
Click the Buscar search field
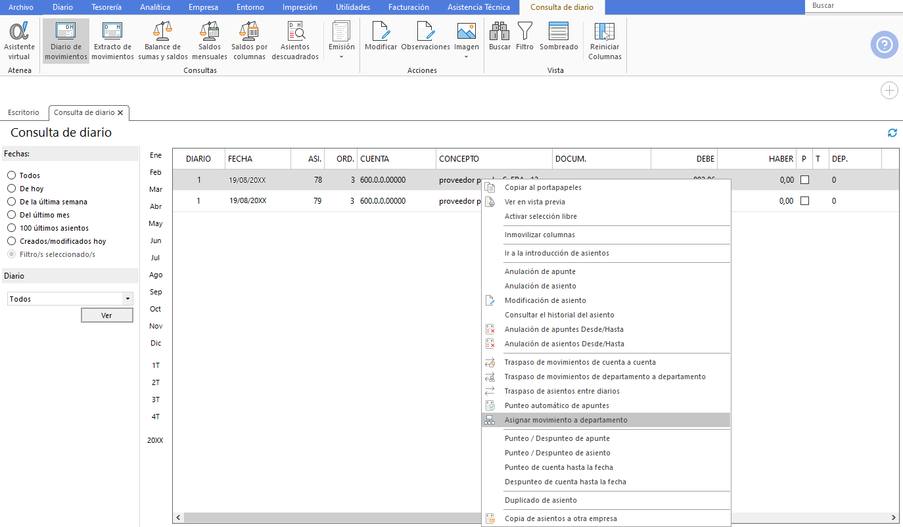click(x=854, y=6)
